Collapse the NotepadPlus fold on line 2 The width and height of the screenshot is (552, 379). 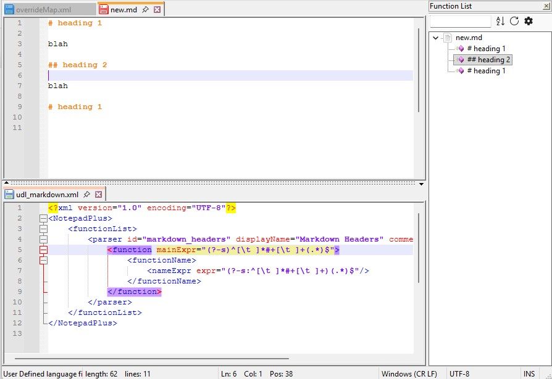(43, 219)
